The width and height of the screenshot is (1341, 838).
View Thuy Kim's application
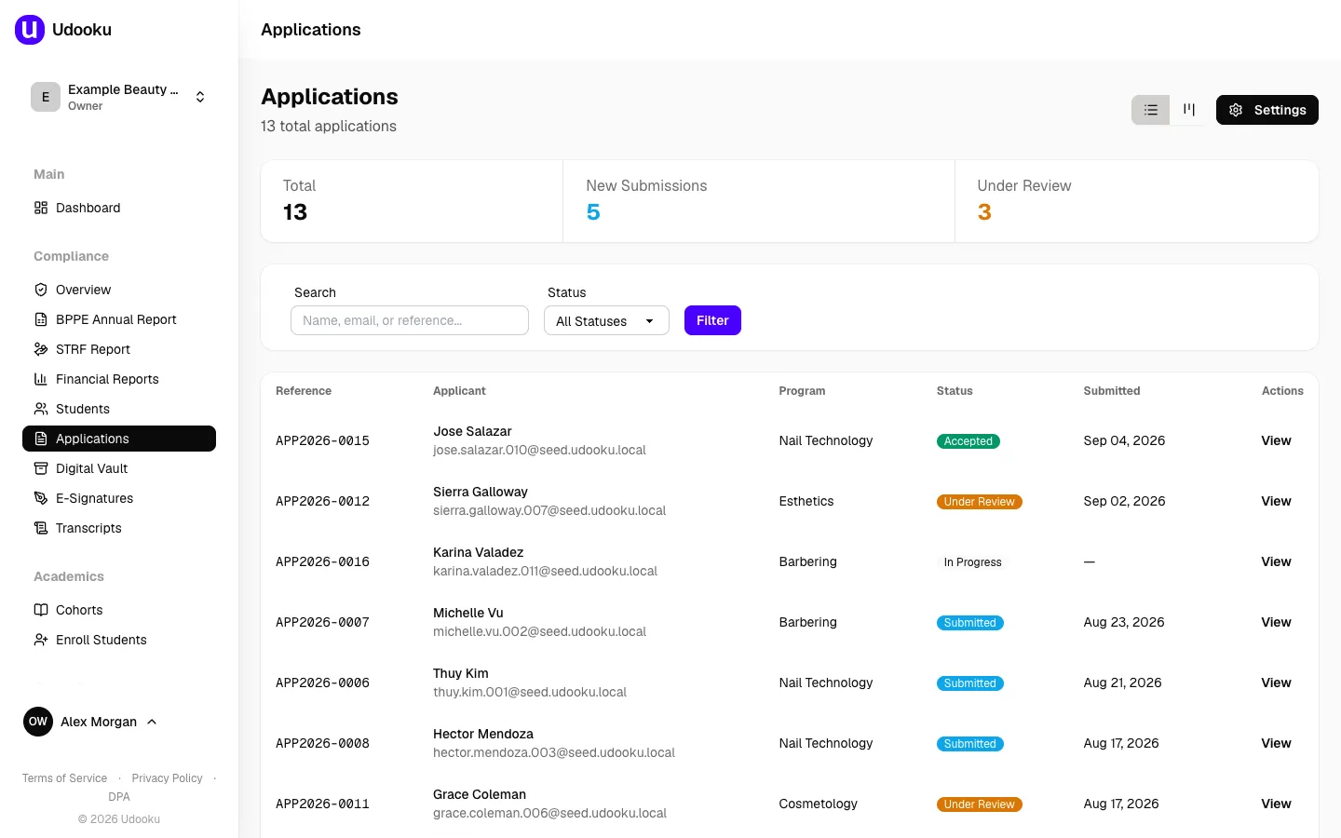pyautogui.click(x=1276, y=683)
